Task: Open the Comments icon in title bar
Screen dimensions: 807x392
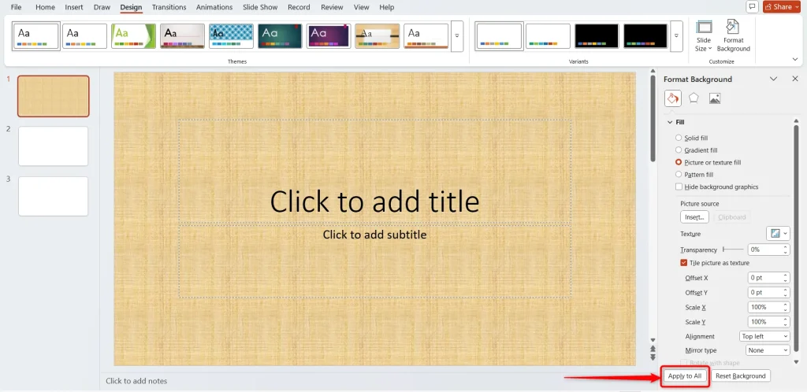Action: (752, 6)
